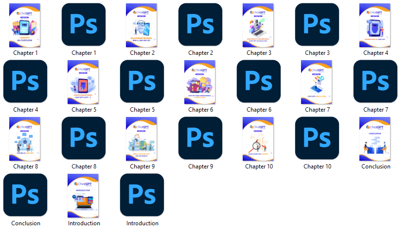
Task: Select the Chapter 5 PSD icon
Action: coord(142,82)
